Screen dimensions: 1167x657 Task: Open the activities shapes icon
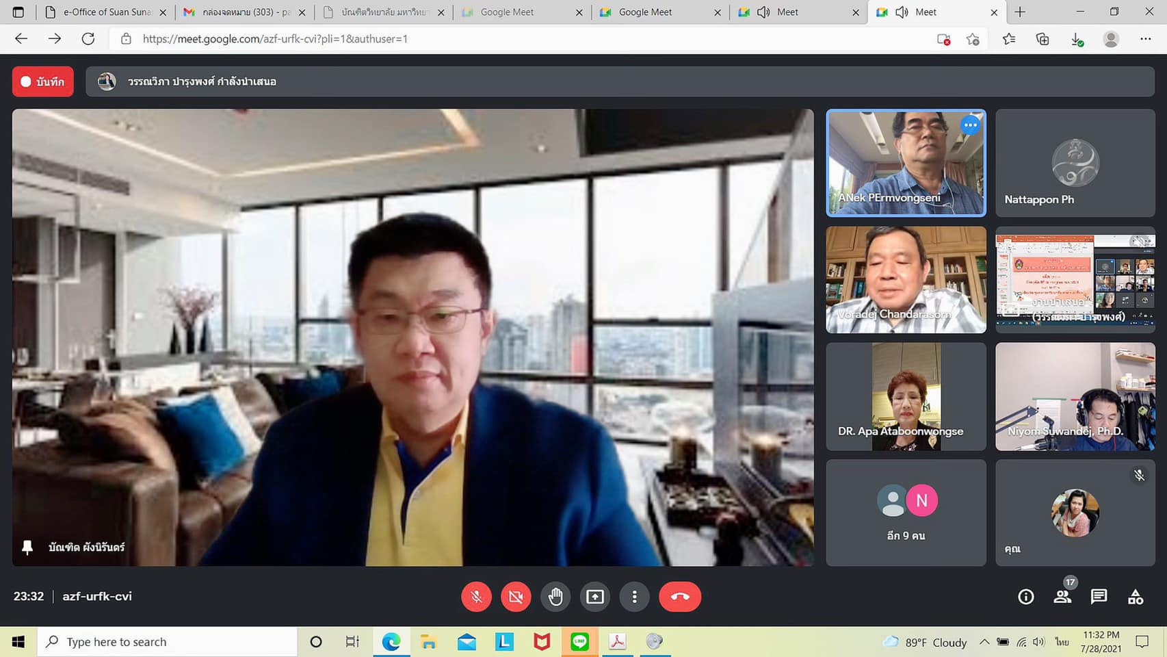(x=1136, y=597)
